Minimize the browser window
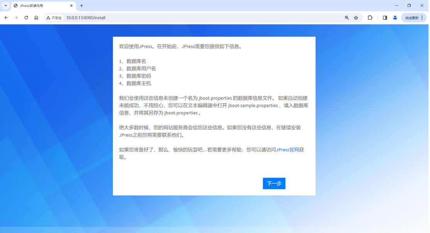 coord(396,5)
